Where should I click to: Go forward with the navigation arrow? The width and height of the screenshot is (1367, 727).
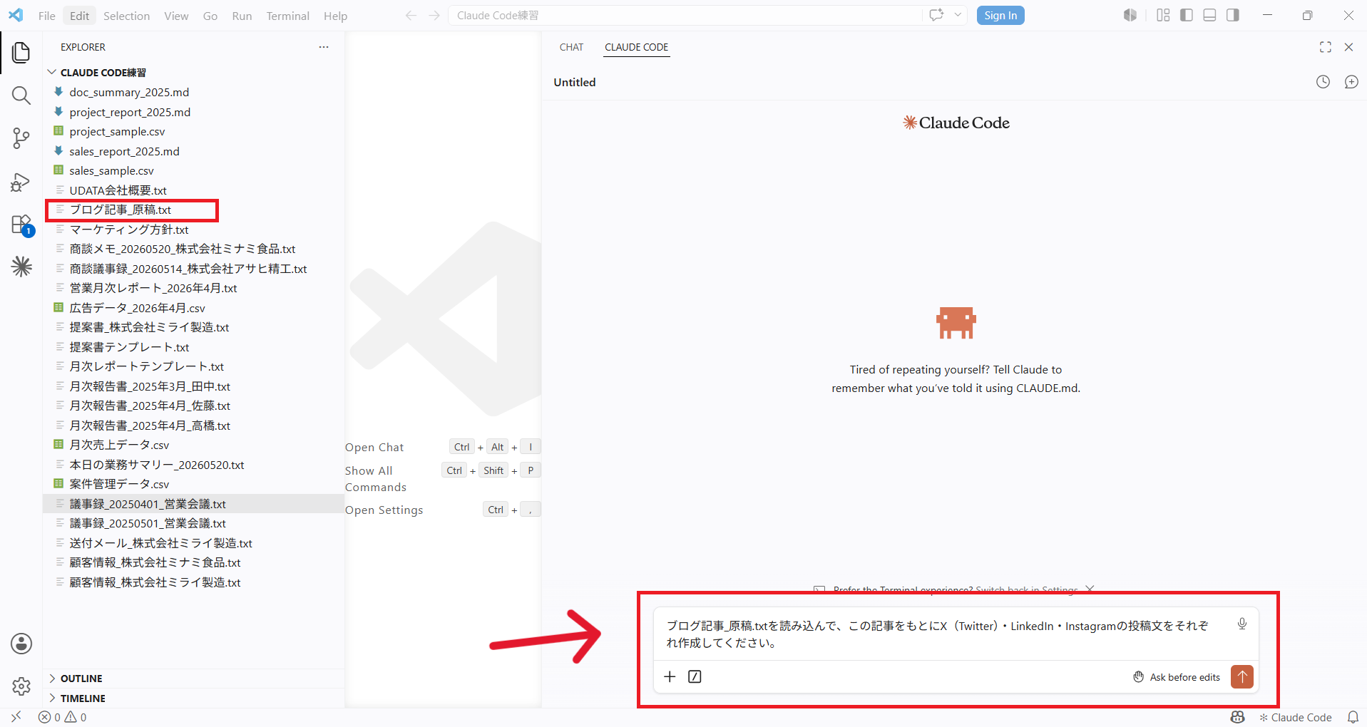(x=434, y=16)
